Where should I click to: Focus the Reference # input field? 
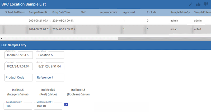(x=50, y=78)
